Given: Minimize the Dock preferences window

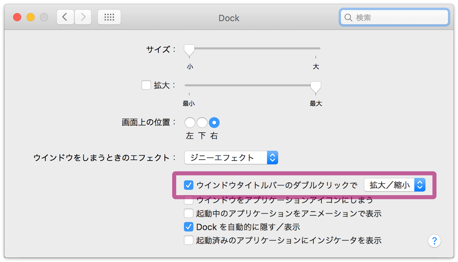Looking at the screenshot, I should tap(31, 17).
